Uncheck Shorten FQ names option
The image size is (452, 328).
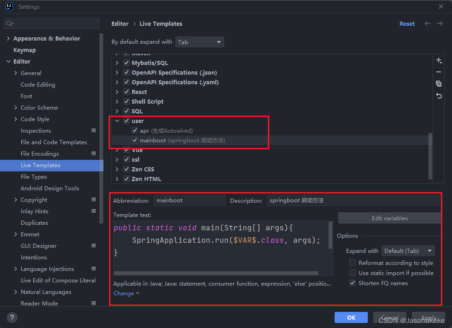click(352, 283)
